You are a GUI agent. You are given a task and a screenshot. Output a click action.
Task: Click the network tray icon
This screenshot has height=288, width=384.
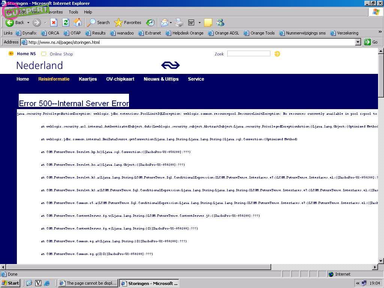(x=364, y=283)
